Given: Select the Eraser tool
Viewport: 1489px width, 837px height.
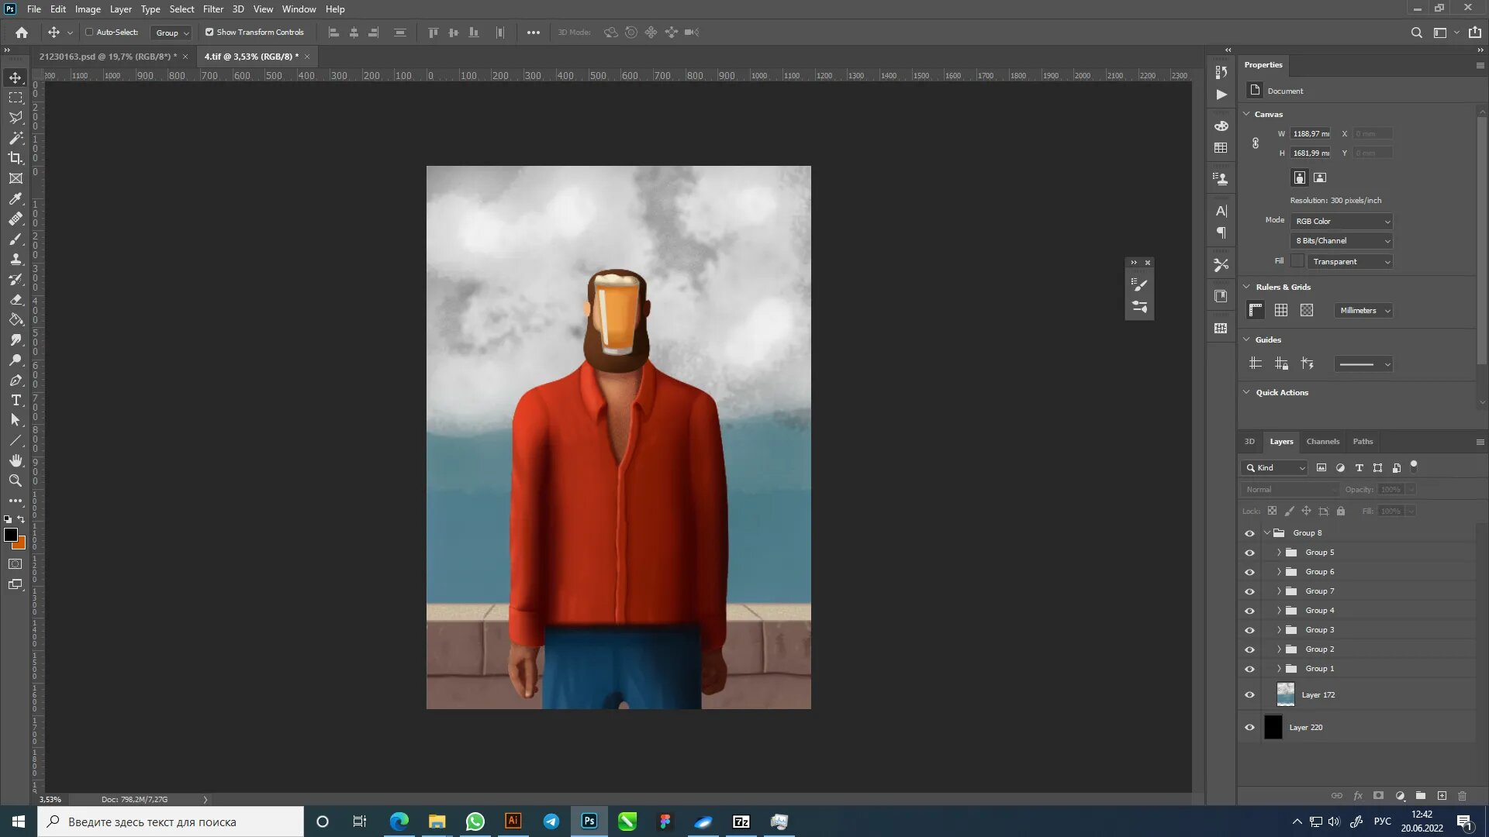Looking at the screenshot, I should tap(16, 300).
